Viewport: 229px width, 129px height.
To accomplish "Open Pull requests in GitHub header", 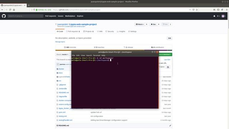I will [x=50, y=16].
